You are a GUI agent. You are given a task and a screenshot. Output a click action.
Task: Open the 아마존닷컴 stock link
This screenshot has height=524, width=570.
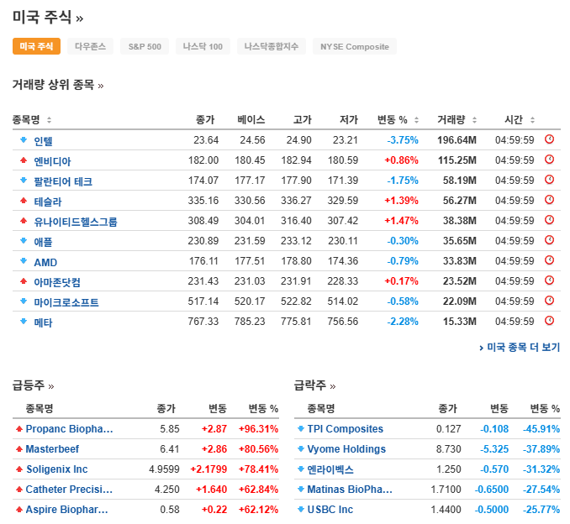pos(57,282)
